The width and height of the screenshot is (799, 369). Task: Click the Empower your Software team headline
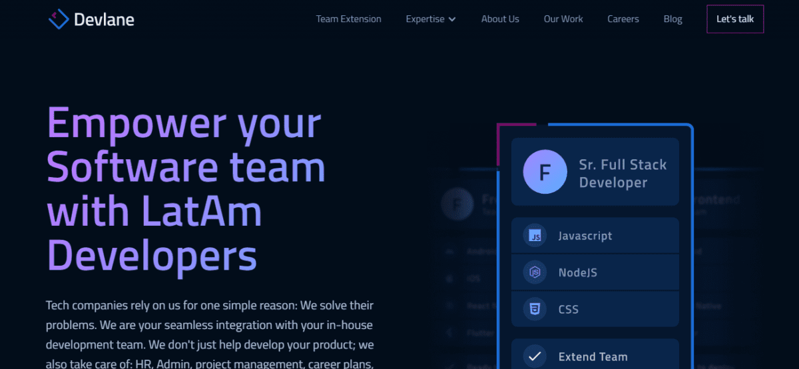click(x=186, y=189)
